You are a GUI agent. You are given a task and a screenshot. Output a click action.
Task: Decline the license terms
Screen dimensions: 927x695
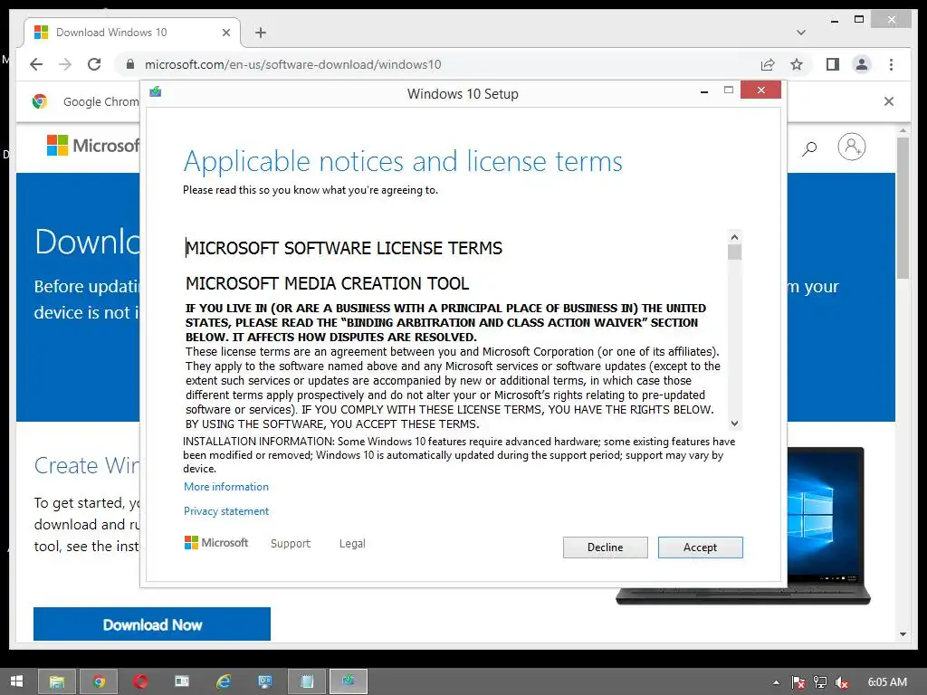pos(605,547)
